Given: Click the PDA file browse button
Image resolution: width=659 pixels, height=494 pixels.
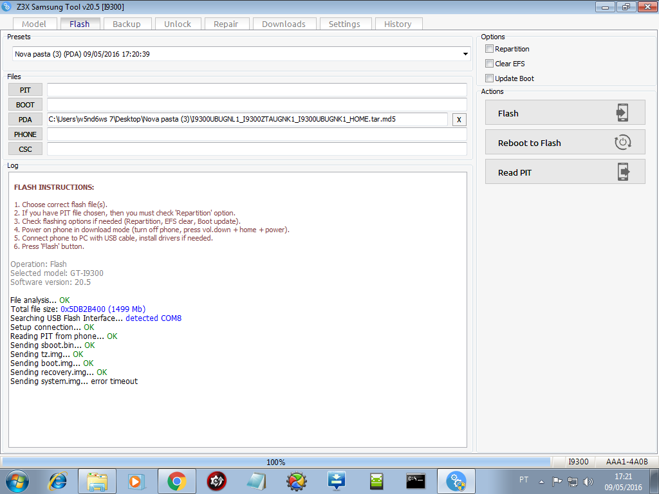Looking at the screenshot, I should pos(25,119).
